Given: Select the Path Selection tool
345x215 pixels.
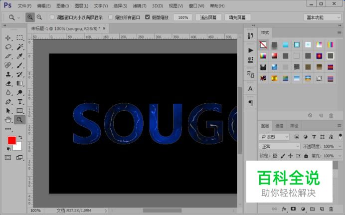Looking at the screenshot, I should tap(8, 111).
